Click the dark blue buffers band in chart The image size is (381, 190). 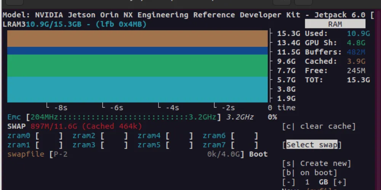[137, 51]
